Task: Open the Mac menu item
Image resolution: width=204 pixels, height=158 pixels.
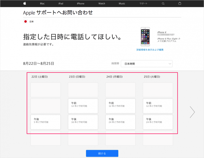Action: pyautogui.click(x=42, y=3)
